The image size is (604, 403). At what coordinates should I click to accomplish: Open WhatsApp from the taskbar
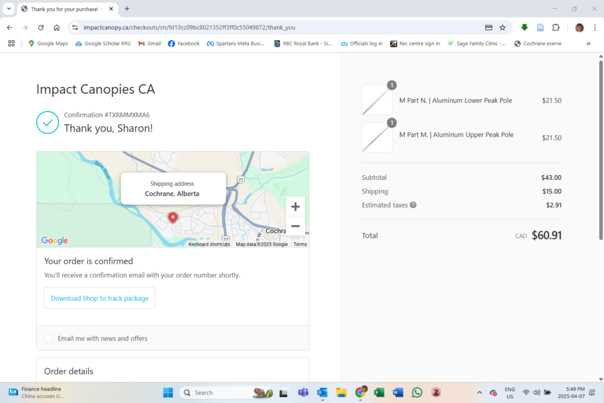(417, 392)
